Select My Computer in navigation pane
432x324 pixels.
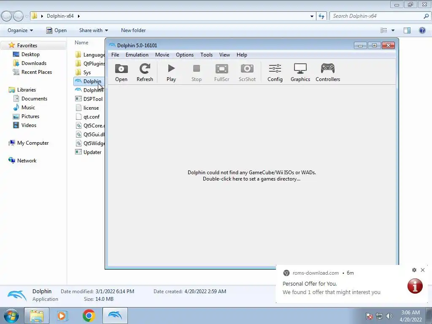pos(29,143)
